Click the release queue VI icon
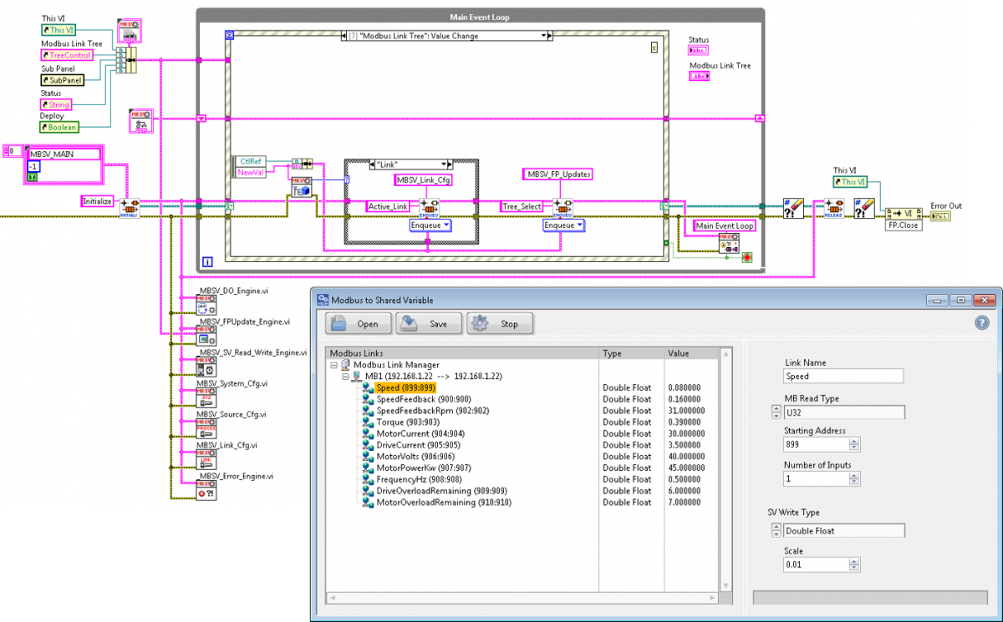This screenshot has height=622, width=1003. pyautogui.click(x=833, y=207)
